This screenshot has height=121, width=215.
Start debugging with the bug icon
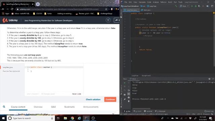[196, 6]
